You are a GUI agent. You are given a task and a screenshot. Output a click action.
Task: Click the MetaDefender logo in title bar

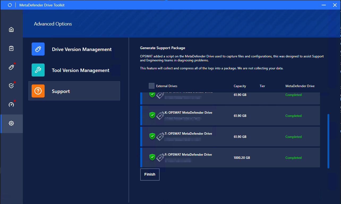(x=10, y=5)
